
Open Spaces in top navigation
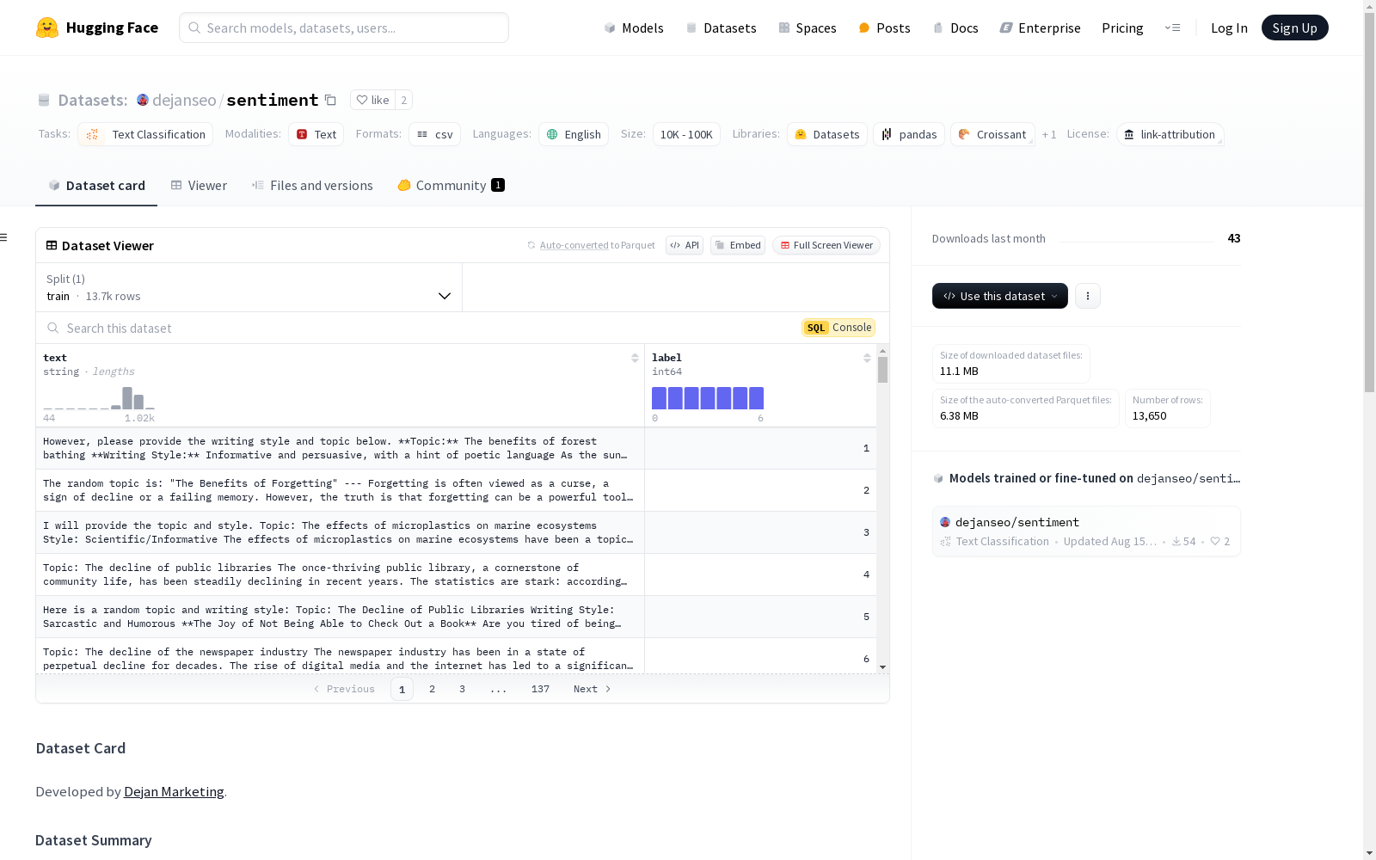(807, 28)
